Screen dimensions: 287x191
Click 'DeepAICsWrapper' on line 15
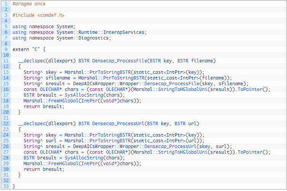click(x=94, y=84)
